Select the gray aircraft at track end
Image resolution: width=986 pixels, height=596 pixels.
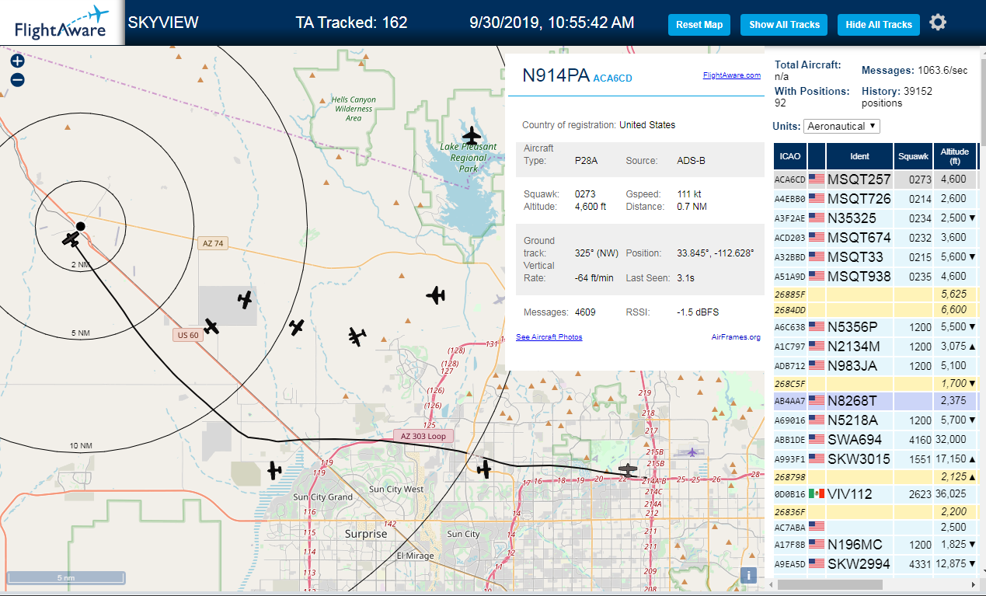(628, 470)
